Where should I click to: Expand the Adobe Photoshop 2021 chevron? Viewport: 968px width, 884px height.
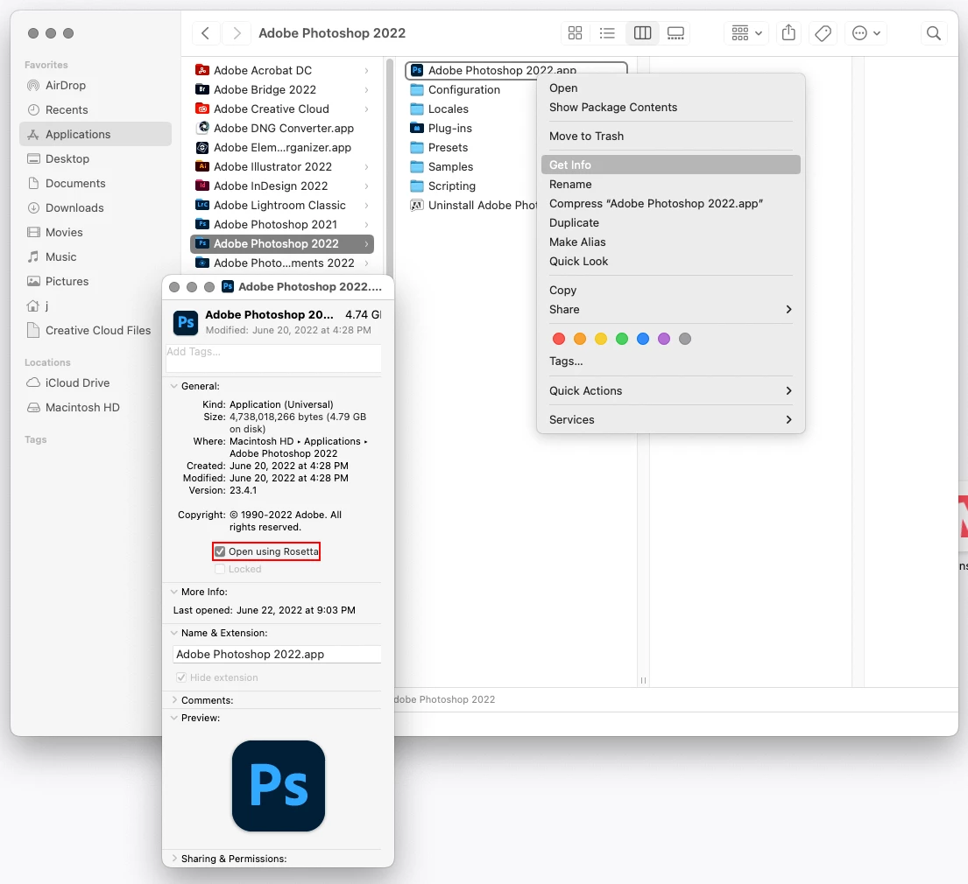tap(366, 225)
